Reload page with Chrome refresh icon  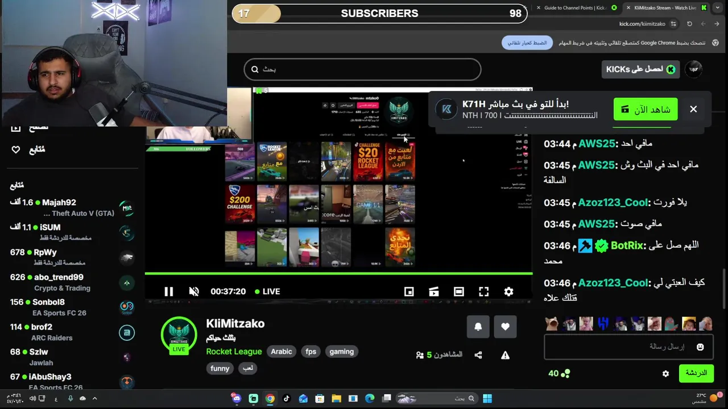pos(689,24)
